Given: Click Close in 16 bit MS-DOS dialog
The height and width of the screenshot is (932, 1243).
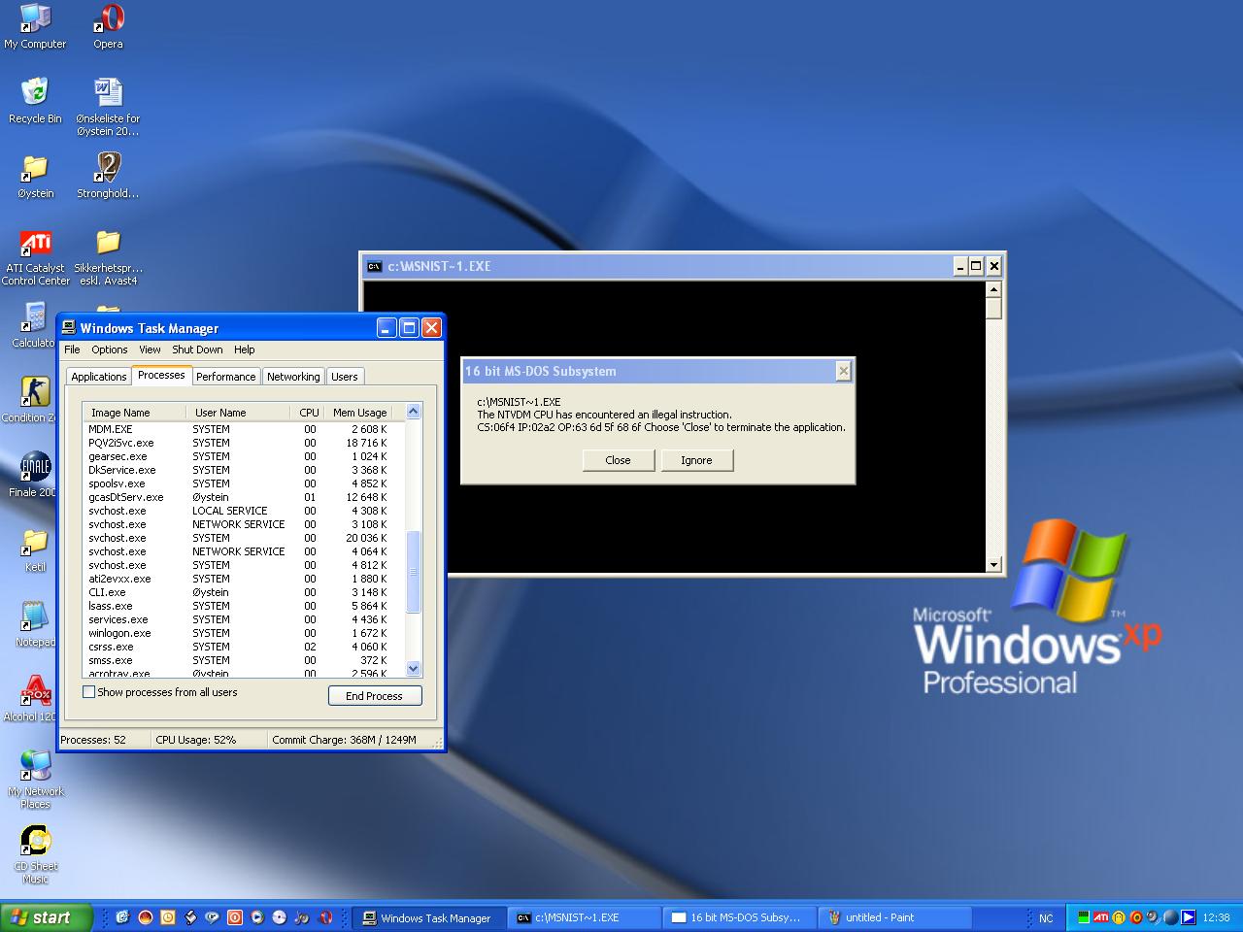Looking at the screenshot, I should pyautogui.click(x=619, y=460).
